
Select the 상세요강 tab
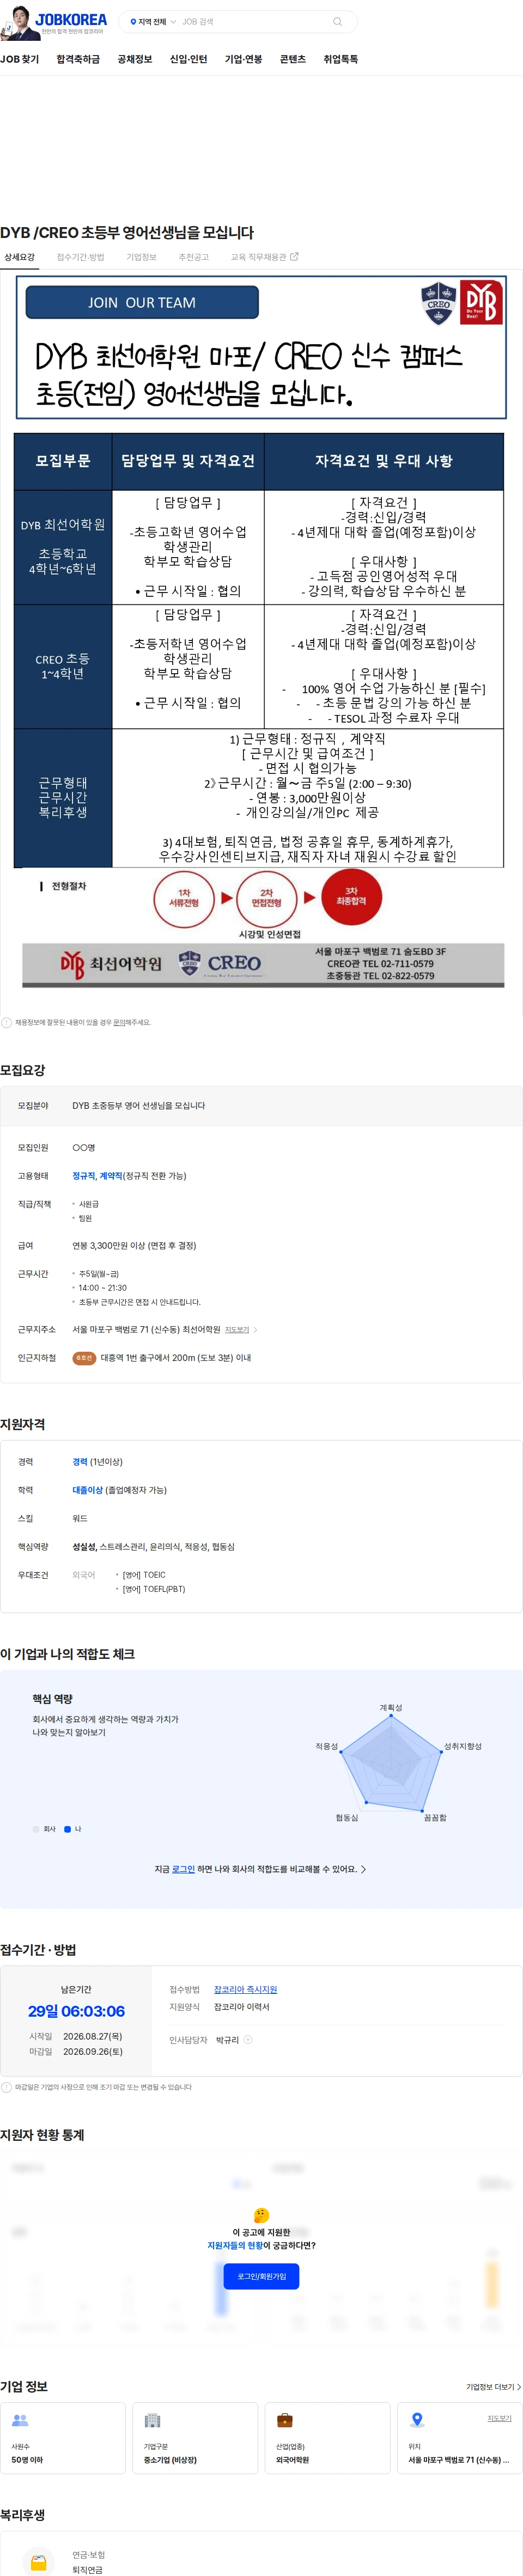pos(19,257)
